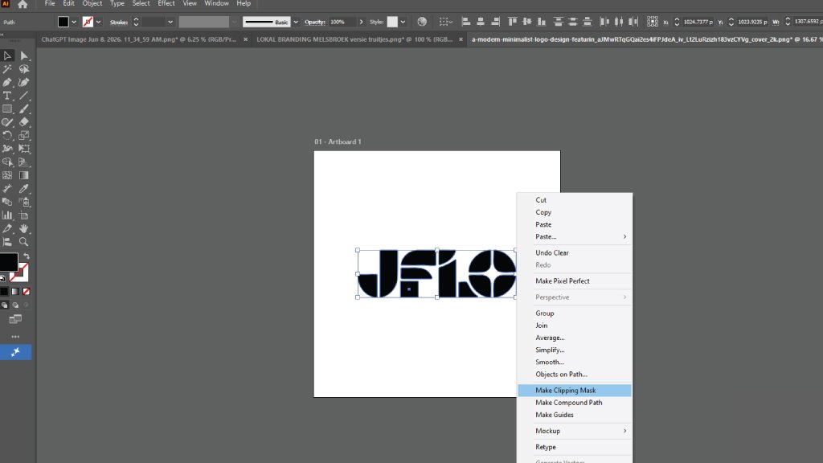Switch to Draw Behind mode
Viewport: 823px width, 463px height.
pyautogui.click(x=15, y=305)
